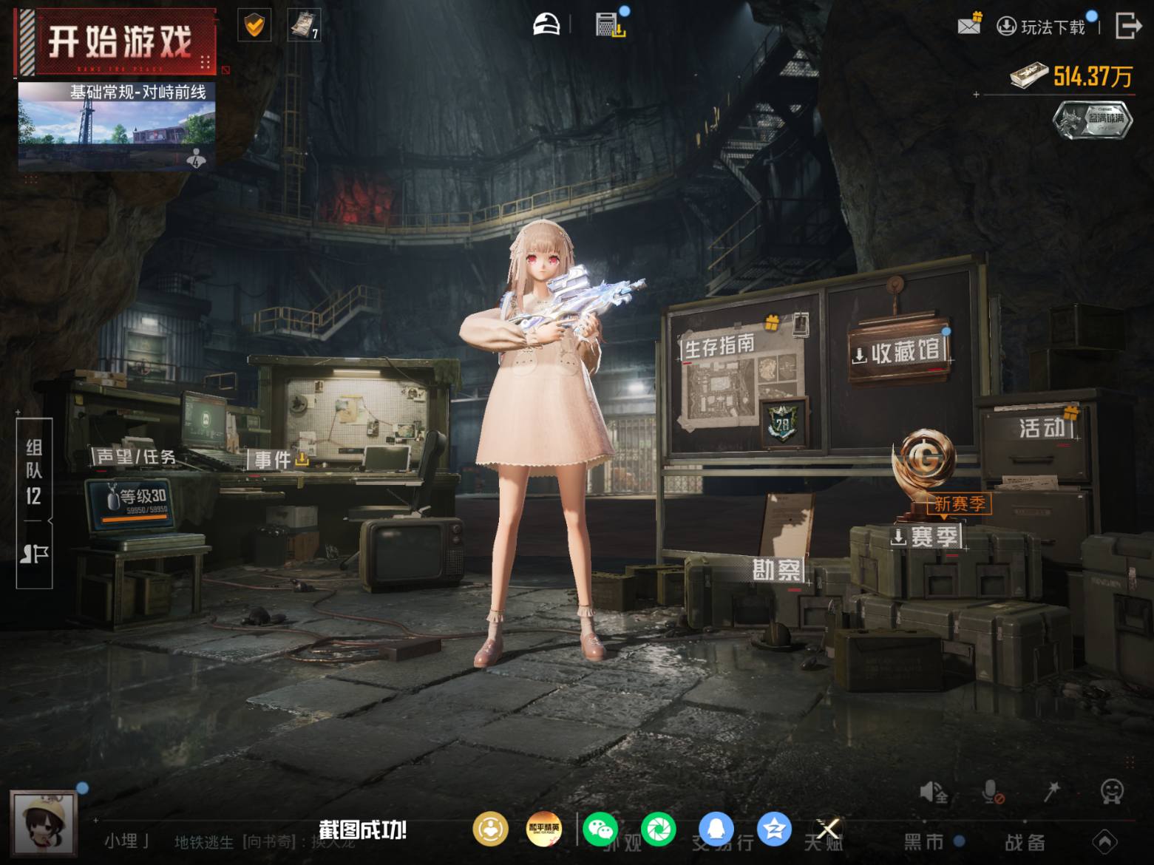This screenshot has width=1154, height=865.
Task: Expand the bottom bar diamond arrow icon
Action: click(1104, 841)
